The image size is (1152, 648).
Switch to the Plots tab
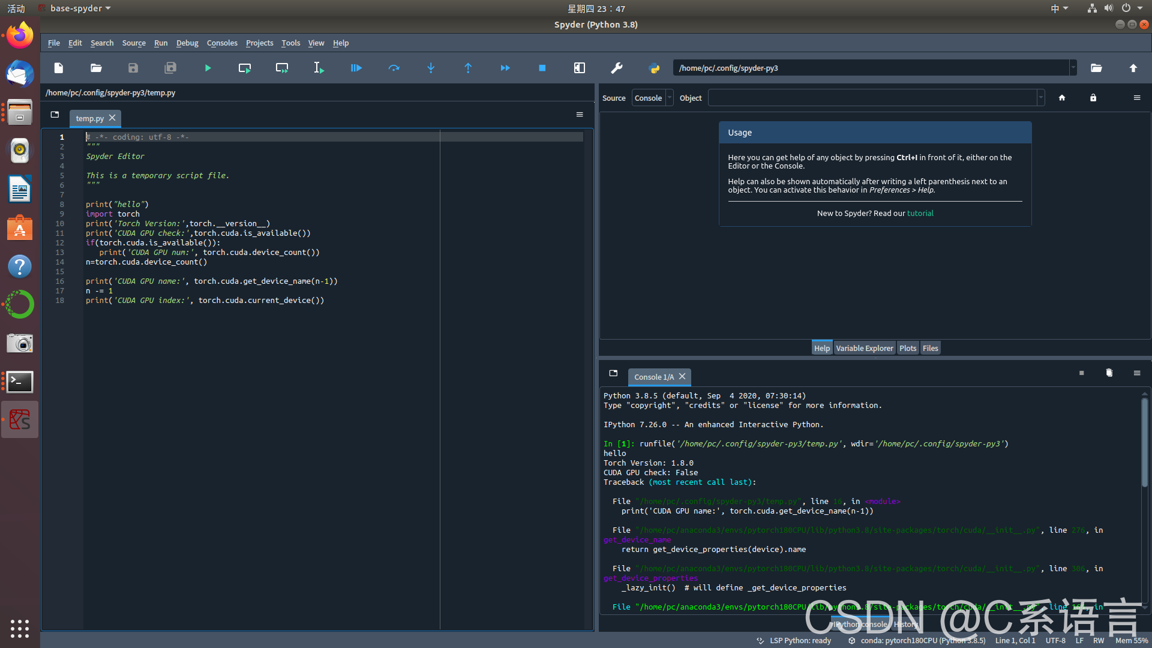pos(908,349)
